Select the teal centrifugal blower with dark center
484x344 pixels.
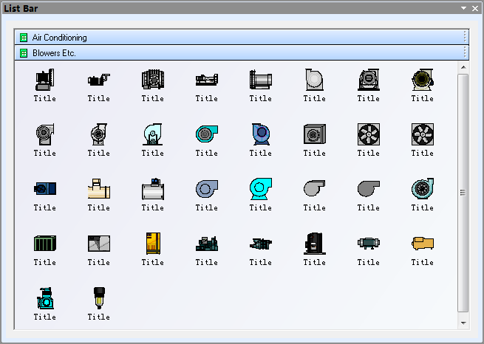(x=206, y=134)
